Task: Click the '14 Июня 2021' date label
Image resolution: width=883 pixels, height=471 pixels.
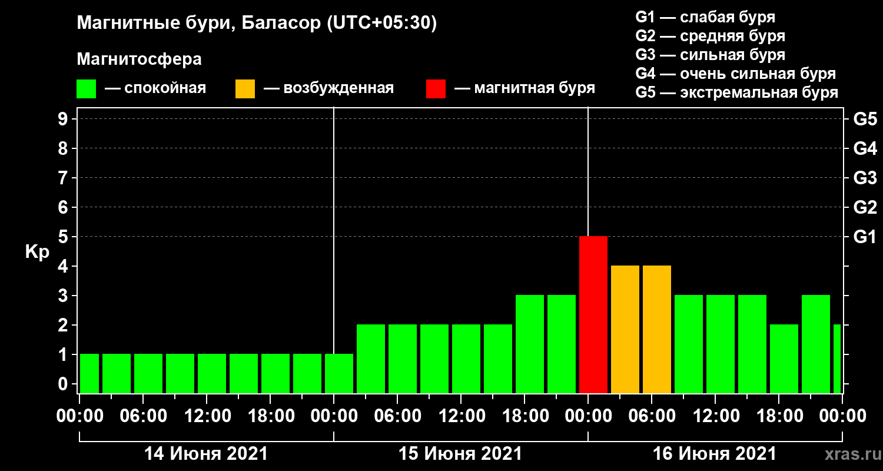Action: (x=206, y=454)
